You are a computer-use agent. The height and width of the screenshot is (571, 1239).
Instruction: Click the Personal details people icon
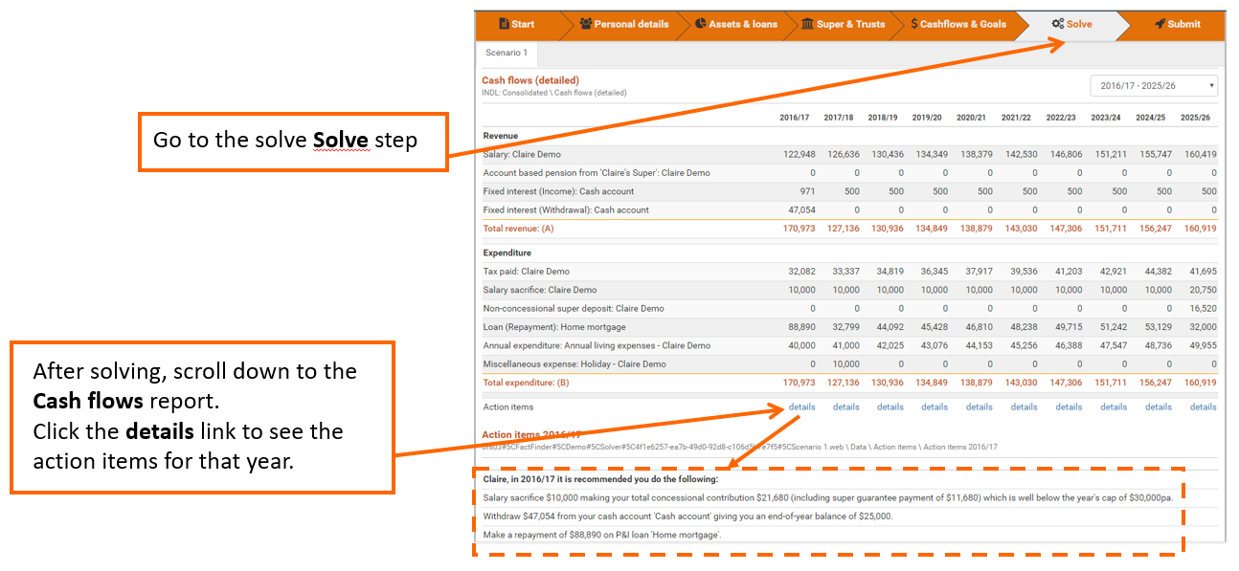point(586,24)
